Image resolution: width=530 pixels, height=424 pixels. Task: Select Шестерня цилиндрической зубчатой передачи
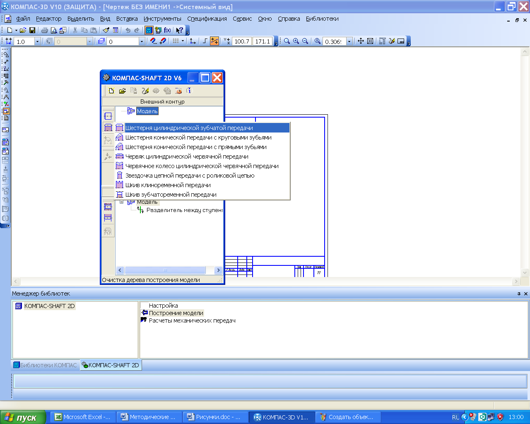pyautogui.click(x=202, y=128)
